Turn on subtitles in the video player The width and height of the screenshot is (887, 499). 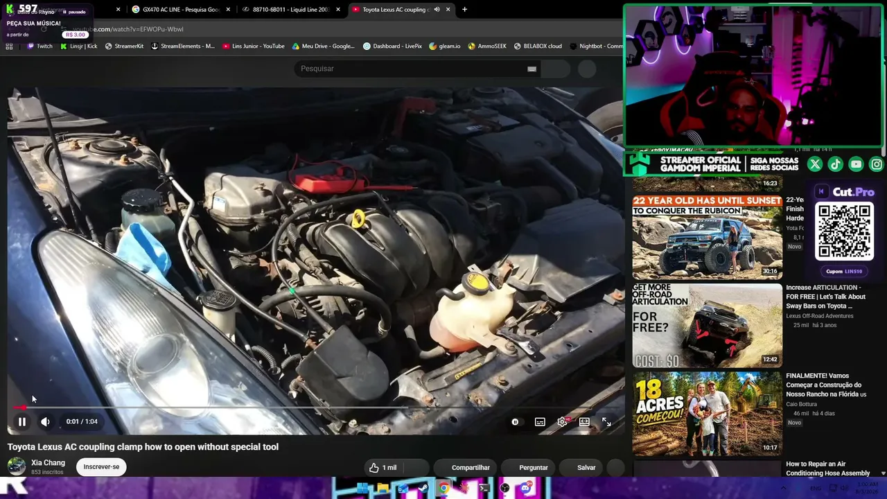click(540, 421)
